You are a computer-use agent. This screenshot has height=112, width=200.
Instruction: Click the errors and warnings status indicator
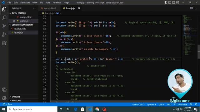pos(7,105)
